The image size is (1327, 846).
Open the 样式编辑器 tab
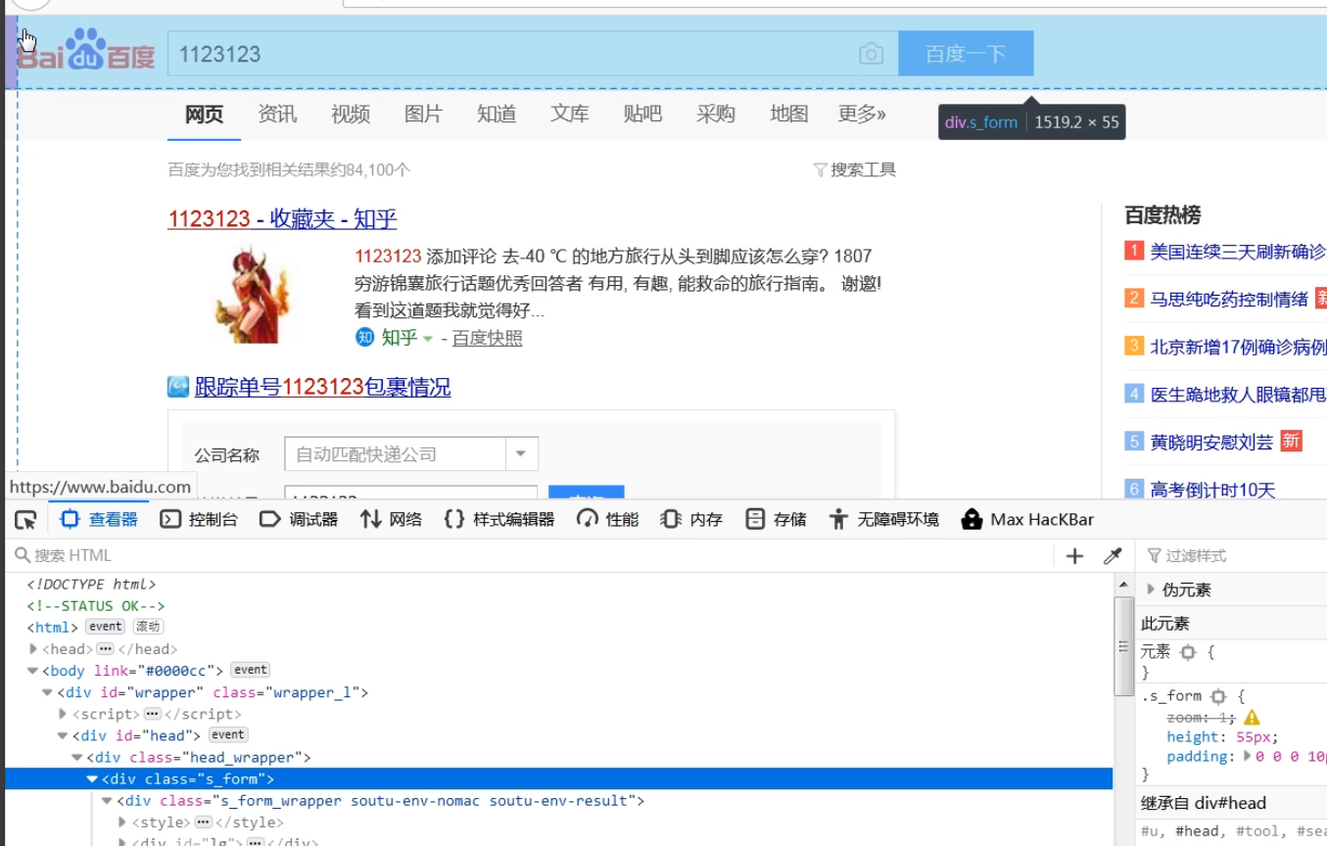point(499,520)
